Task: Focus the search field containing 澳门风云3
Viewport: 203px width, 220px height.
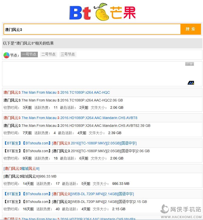Action: 92,29
